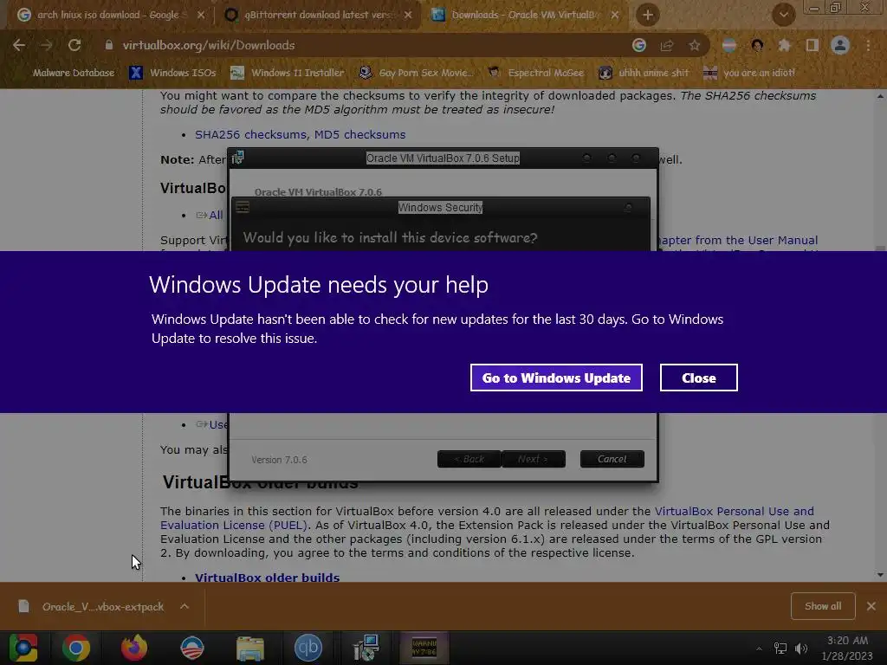Close the qBittorrent download tab

pyautogui.click(x=408, y=15)
